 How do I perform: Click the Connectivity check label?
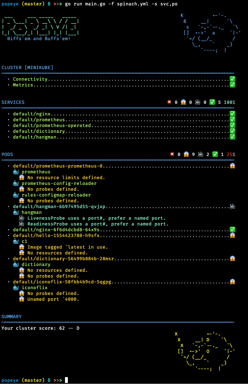pos(30,79)
